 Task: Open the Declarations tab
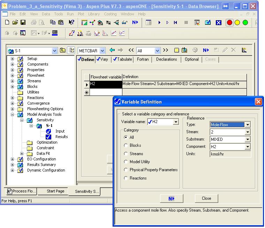(166, 59)
